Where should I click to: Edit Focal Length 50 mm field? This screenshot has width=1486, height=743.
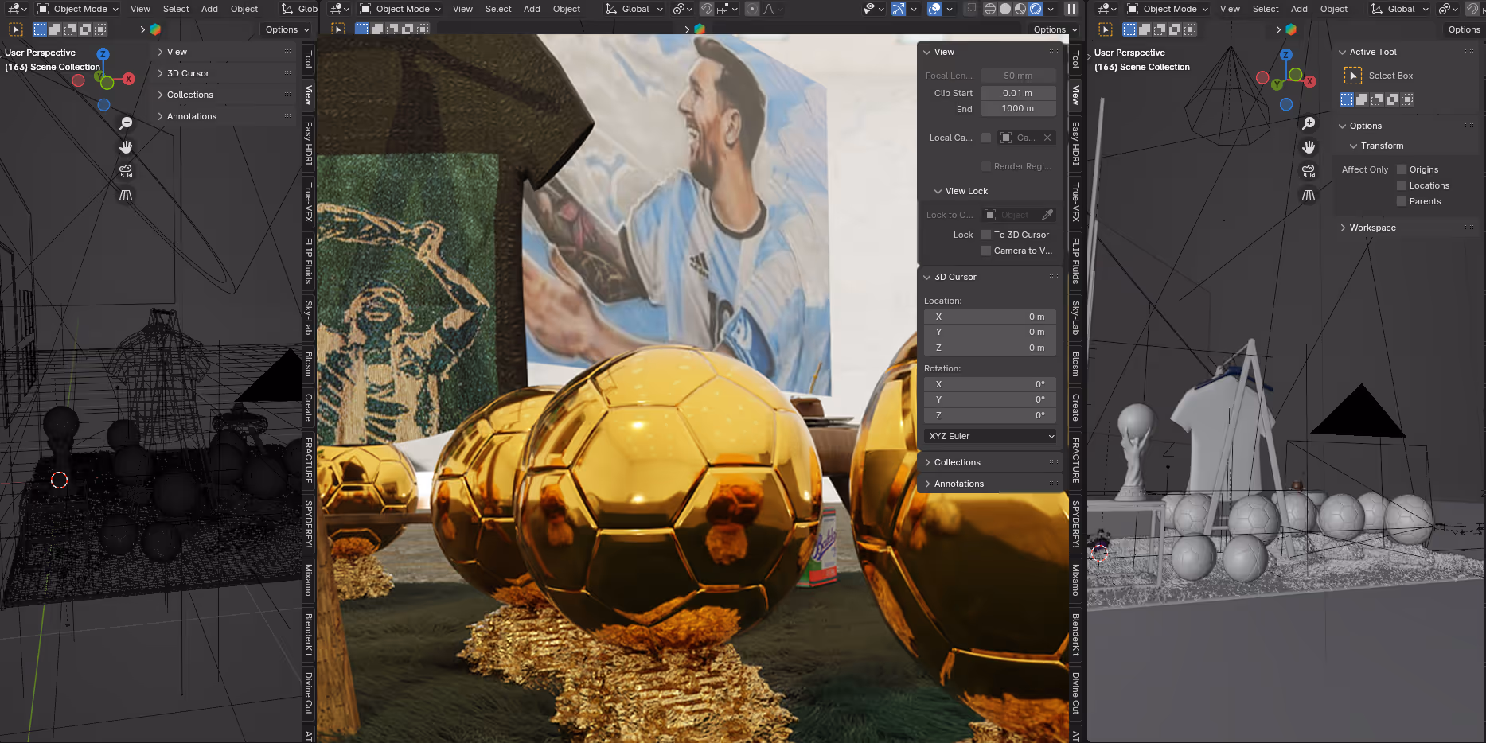pos(1018,76)
